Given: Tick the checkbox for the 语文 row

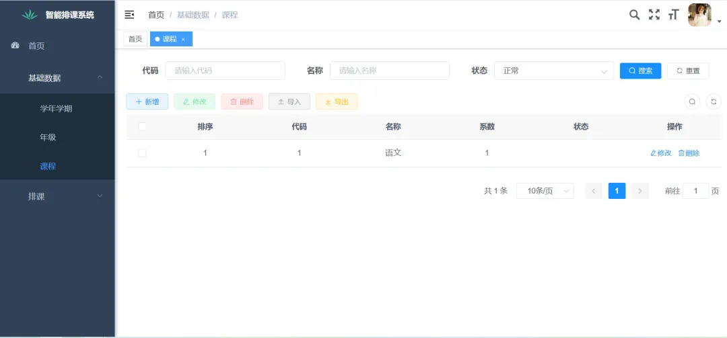Looking at the screenshot, I should point(142,153).
